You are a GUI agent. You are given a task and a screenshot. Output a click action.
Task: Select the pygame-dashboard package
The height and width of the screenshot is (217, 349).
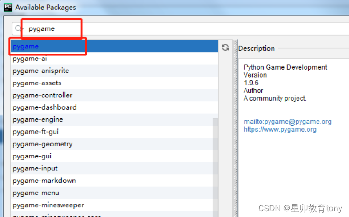114,107
